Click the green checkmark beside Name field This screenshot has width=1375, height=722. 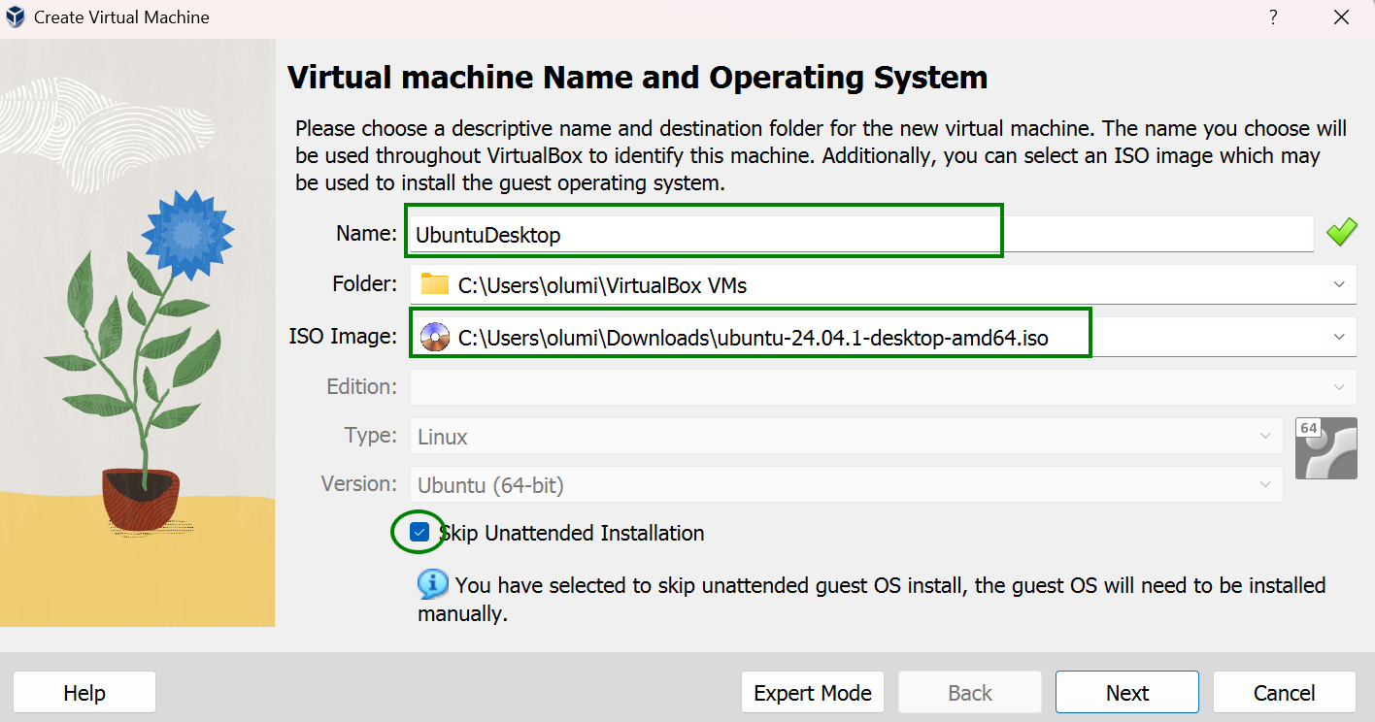(x=1342, y=233)
